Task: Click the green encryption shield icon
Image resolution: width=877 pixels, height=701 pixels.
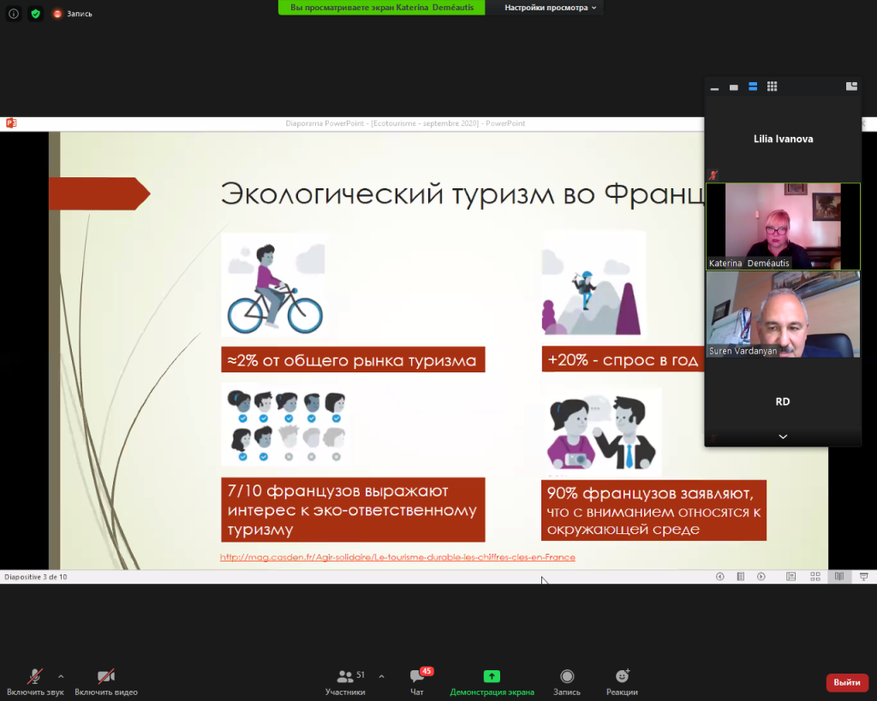Action: point(35,14)
